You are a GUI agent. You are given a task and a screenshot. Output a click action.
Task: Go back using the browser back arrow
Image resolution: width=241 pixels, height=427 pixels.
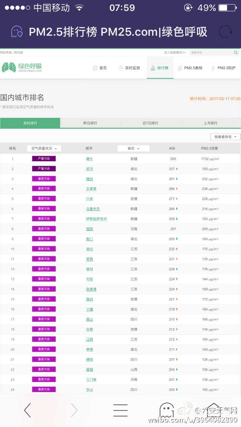click(27, 410)
